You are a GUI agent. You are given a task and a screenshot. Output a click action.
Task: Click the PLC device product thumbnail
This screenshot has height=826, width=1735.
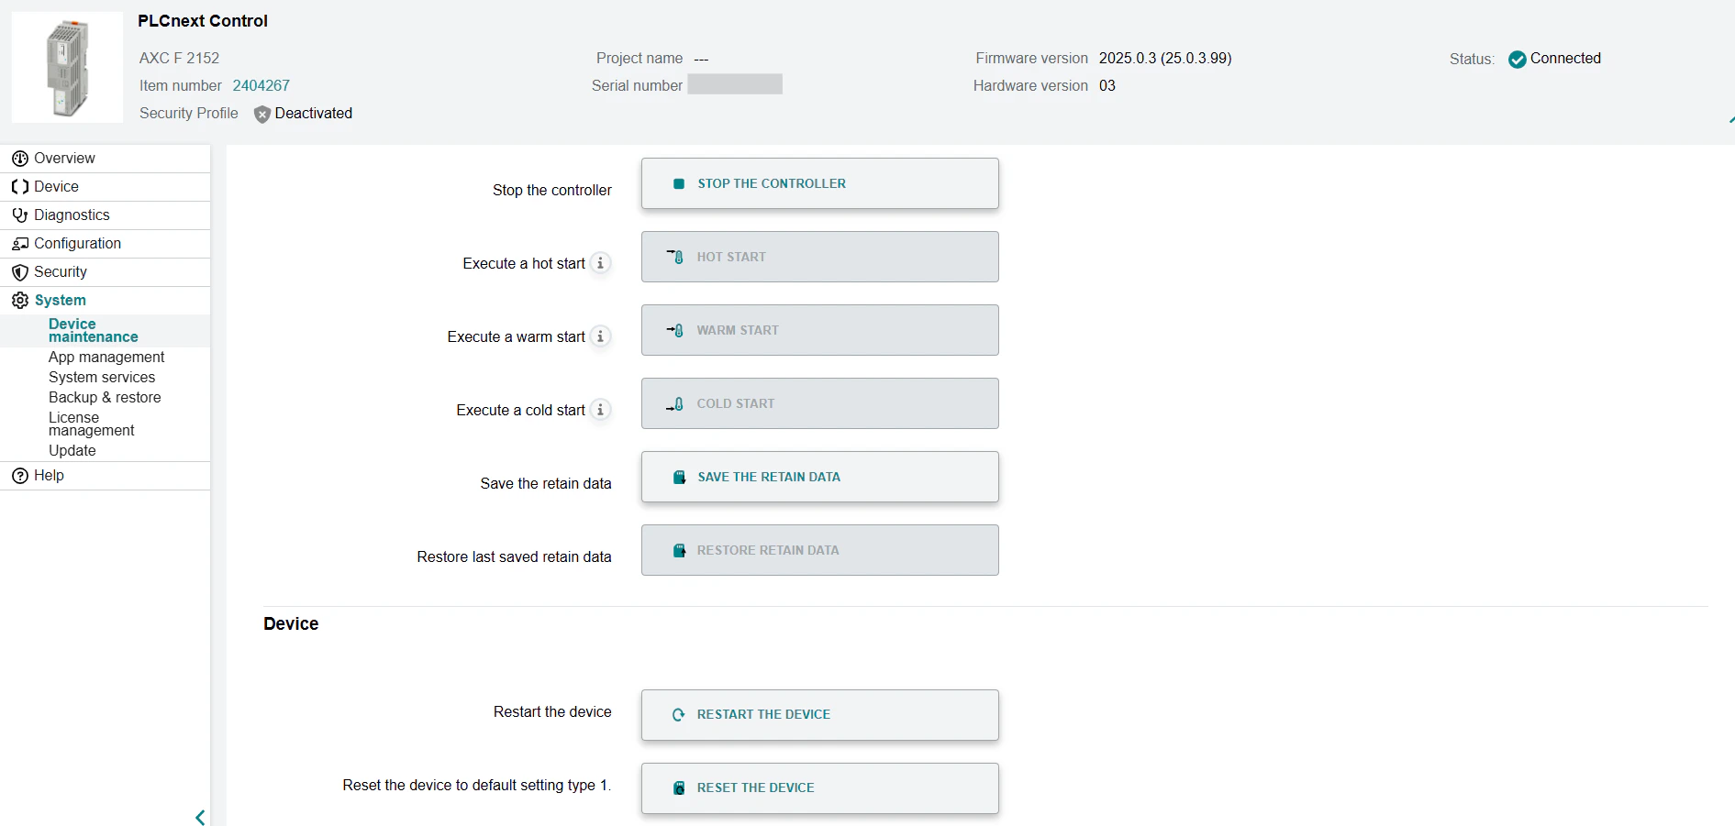pos(67,68)
